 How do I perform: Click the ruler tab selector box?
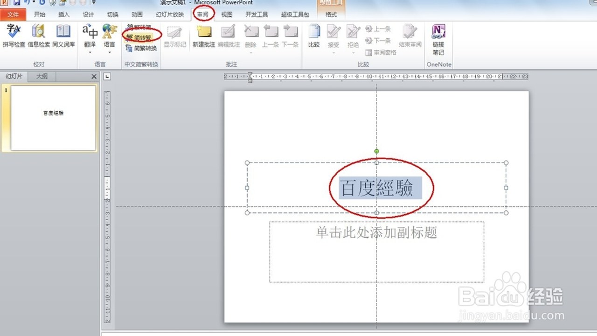pos(107,77)
